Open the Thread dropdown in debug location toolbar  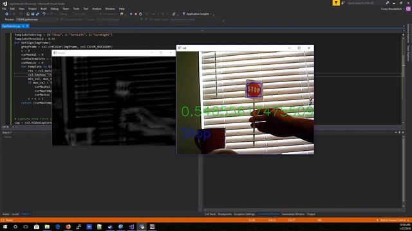(118, 19)
